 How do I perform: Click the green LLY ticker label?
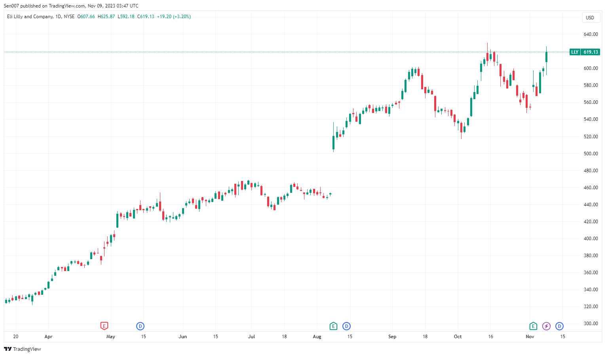[575, 52]
